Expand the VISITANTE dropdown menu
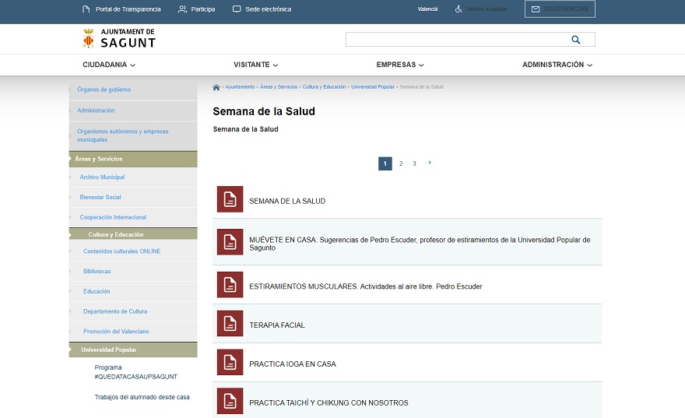Viewport: 685px width, 418px height. point(255,65)
